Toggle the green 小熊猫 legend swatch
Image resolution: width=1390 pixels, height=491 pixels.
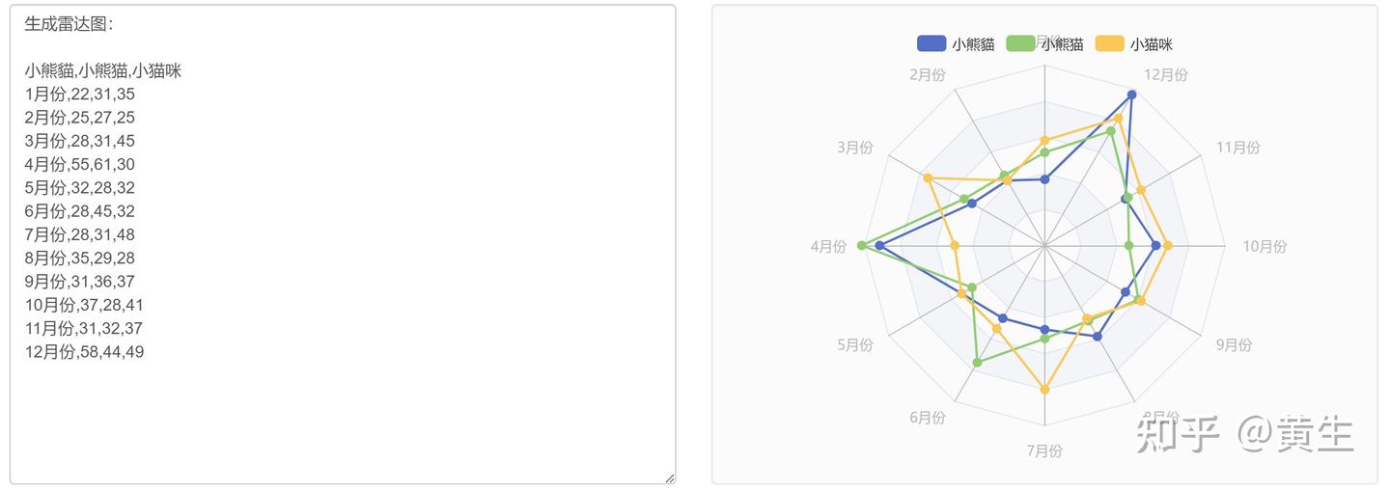pos(1020,43)
